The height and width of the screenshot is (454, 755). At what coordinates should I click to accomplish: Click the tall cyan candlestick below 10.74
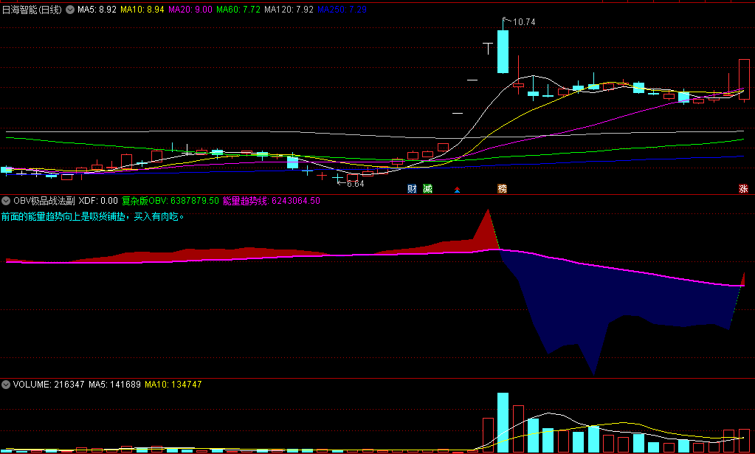pyautogui.click(x=503, y=52)
